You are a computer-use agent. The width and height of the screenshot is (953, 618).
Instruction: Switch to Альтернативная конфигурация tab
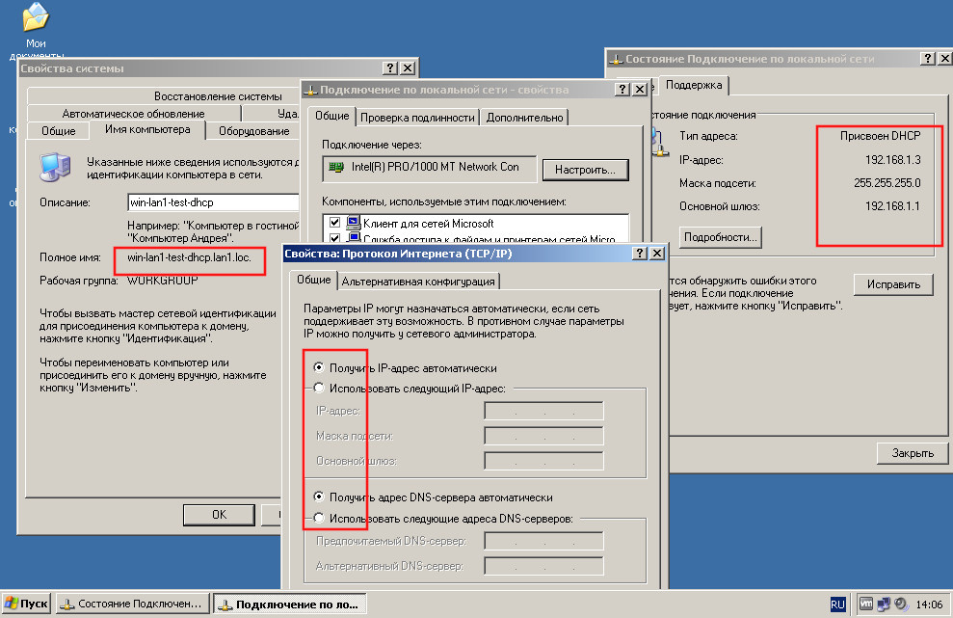pyautogui.click(x=418, y=282)
